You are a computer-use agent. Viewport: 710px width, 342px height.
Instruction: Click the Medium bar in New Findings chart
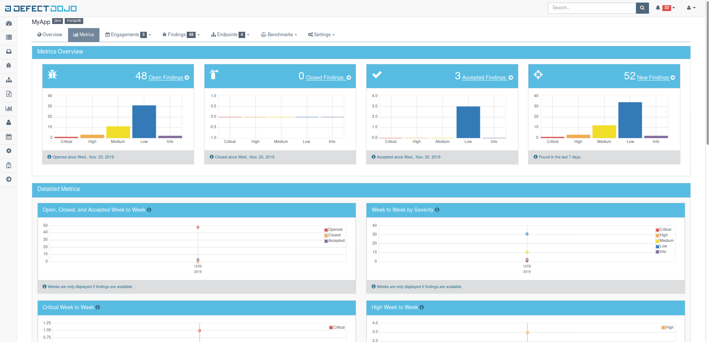[604, 131]
